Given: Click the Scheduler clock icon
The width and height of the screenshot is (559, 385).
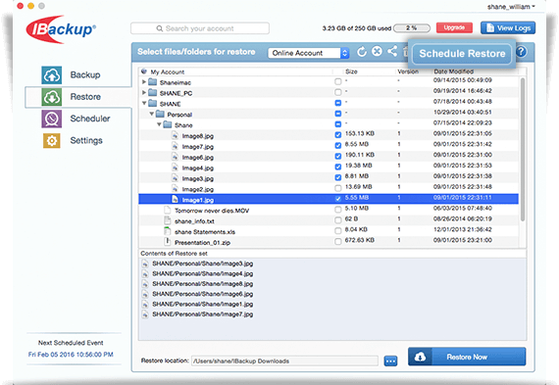Looking at the screenshot, I should [x=52, y=119].
